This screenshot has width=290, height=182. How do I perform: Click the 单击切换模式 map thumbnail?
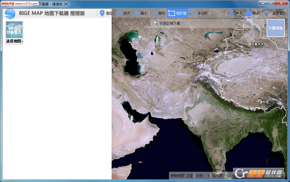(14, 30)
